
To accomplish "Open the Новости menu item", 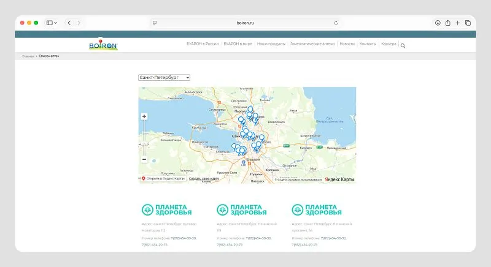I will click(347, 43).
